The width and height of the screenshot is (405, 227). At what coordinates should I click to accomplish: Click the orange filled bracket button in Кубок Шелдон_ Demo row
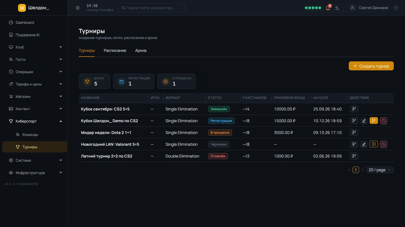[374, 121]
